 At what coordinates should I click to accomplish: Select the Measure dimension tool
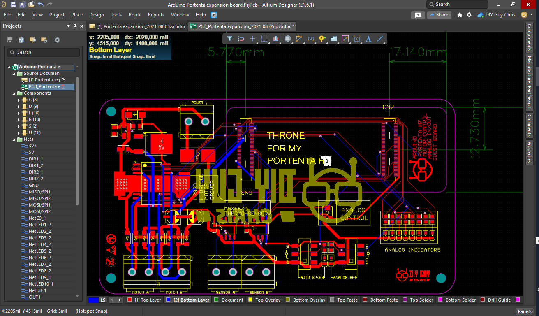(x=356, y=39)
